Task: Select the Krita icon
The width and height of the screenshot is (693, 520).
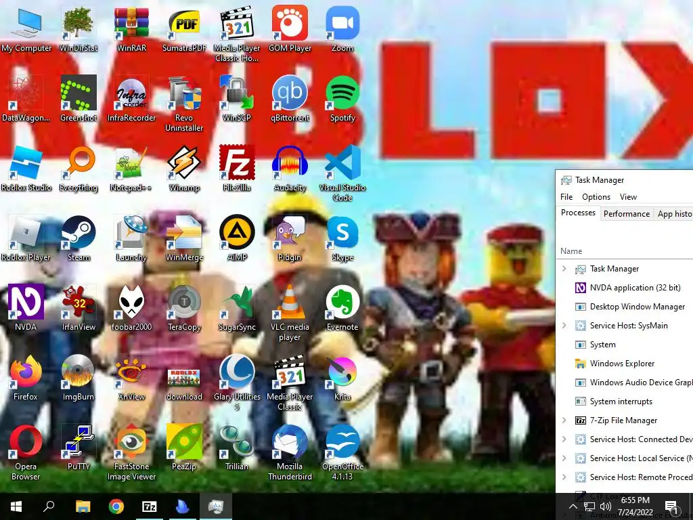Action: point(342,378)
